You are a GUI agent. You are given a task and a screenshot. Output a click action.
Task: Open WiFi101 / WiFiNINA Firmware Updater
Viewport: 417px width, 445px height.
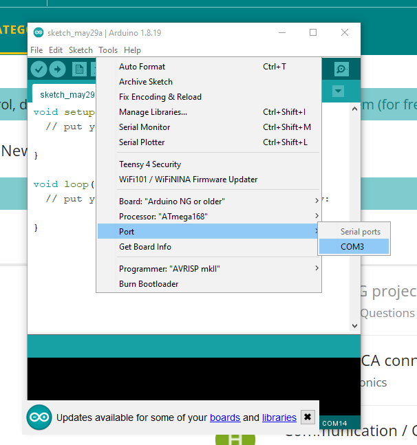click(x=208, y=180)
